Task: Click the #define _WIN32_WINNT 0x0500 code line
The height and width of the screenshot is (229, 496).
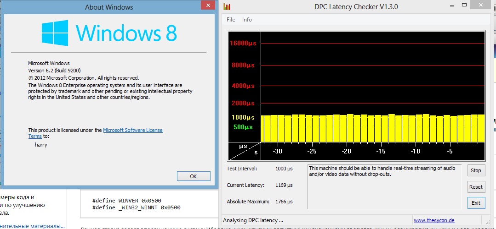Action: (x=137, y=207)
